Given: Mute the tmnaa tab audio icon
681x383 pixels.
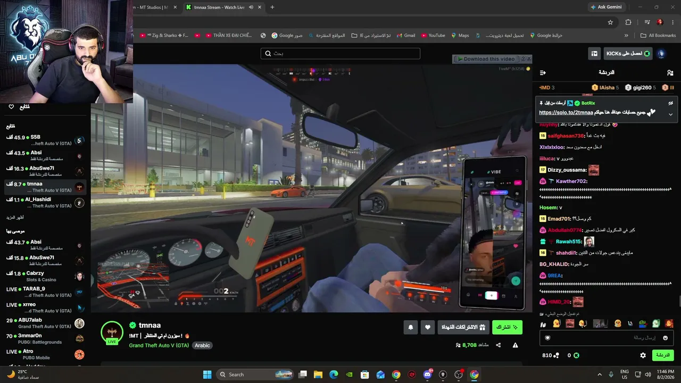Looking at the screenshot, I should coord(250,7).
